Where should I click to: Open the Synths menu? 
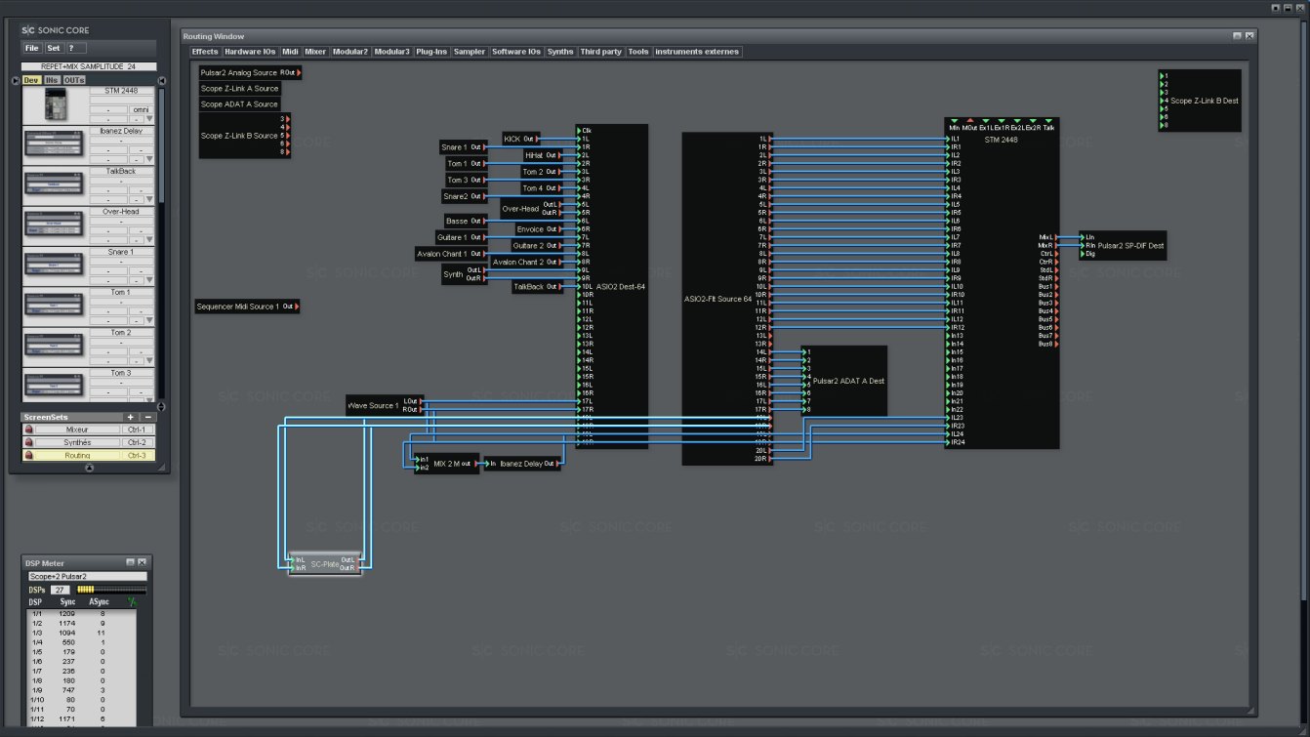pyautogui.click(x=560, y=52)
